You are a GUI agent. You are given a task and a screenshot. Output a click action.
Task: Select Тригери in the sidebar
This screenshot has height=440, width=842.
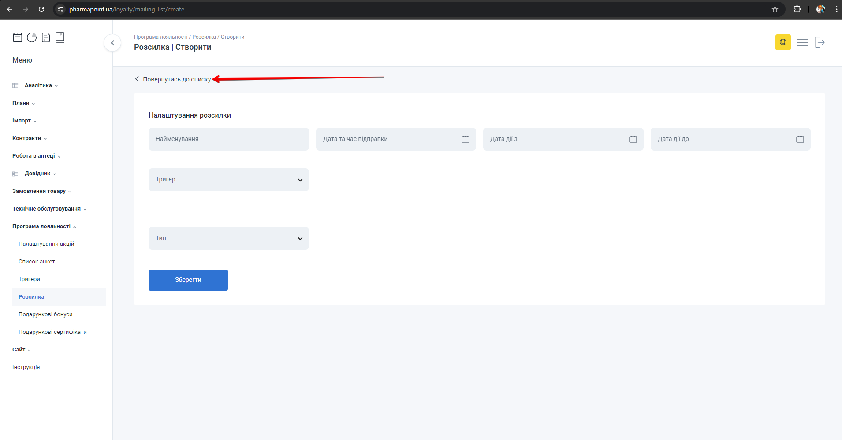tap(29, 279)
